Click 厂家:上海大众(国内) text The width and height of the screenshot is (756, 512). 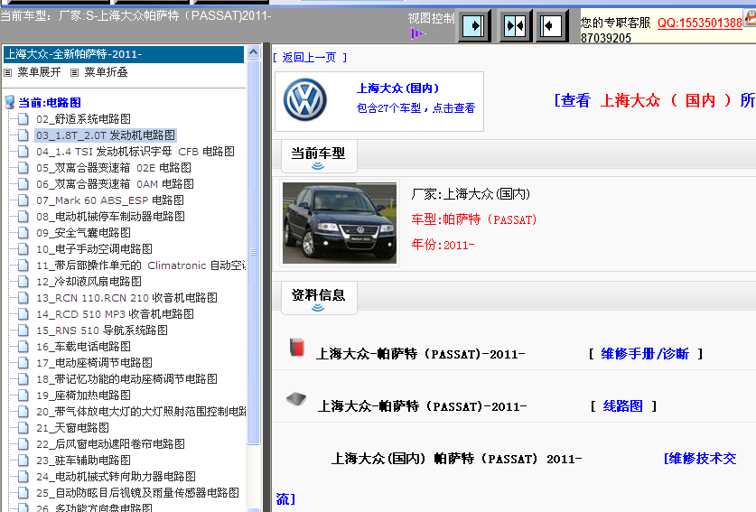pos(471,194)
